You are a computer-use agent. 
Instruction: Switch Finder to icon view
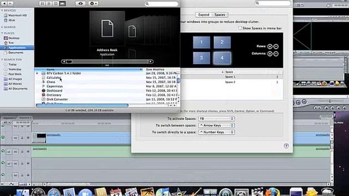click(43, 4)
